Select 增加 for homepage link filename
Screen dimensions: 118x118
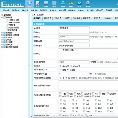(x=60, y=70)
